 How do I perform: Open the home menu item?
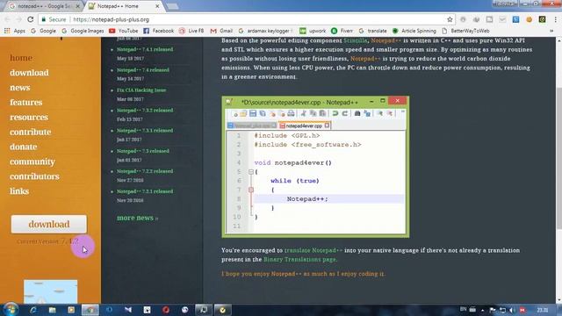click(x=21, y=58)
